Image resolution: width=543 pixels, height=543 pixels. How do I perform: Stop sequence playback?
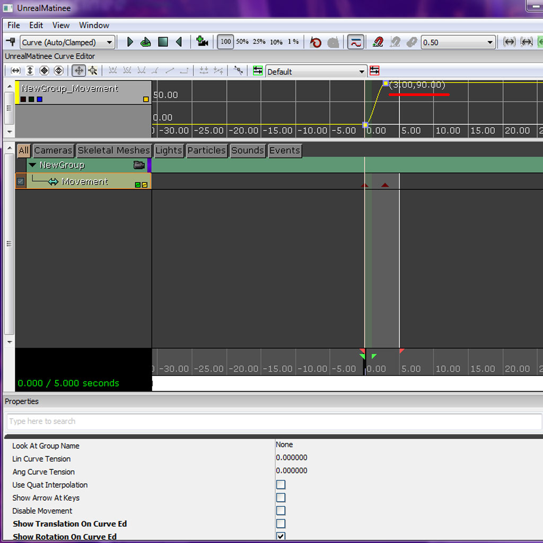163,42
